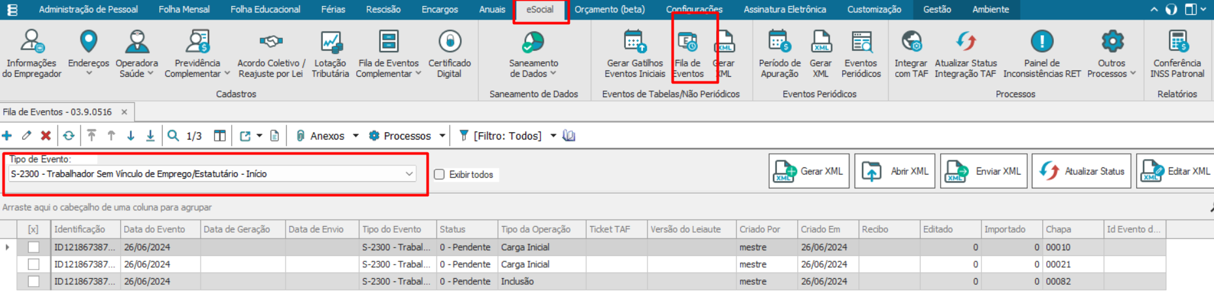Click the Editar XML button
Viewport: 1214px width, 303px height.
click(x=1175, y=171)
